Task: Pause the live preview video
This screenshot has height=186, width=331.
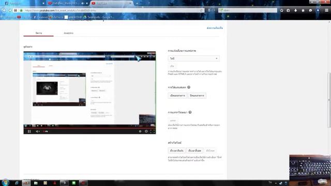Action: pyautogui.click(x=29, y=131)
